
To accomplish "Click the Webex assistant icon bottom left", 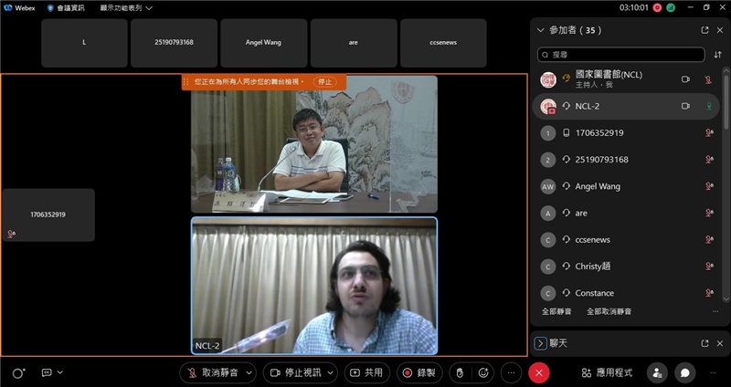I will pyautogui.click(x=18, y=372).
